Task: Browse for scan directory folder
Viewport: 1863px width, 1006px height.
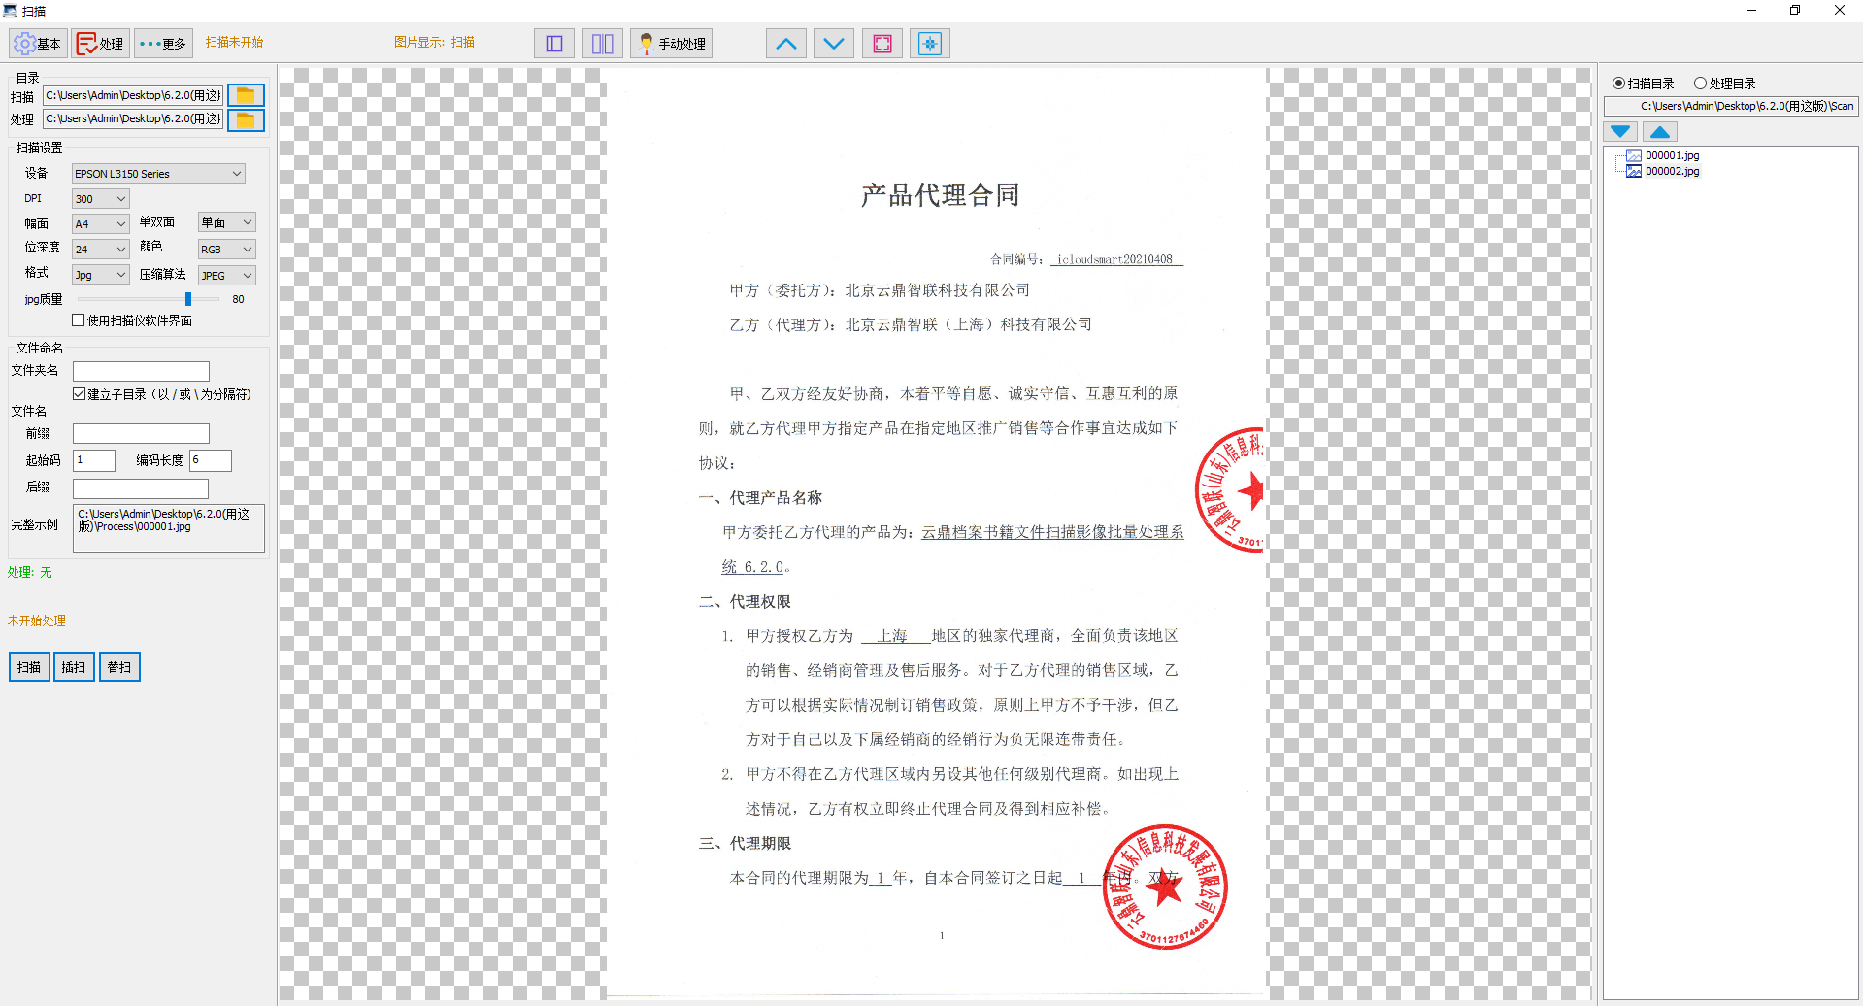Action: (x=246, y=95)
